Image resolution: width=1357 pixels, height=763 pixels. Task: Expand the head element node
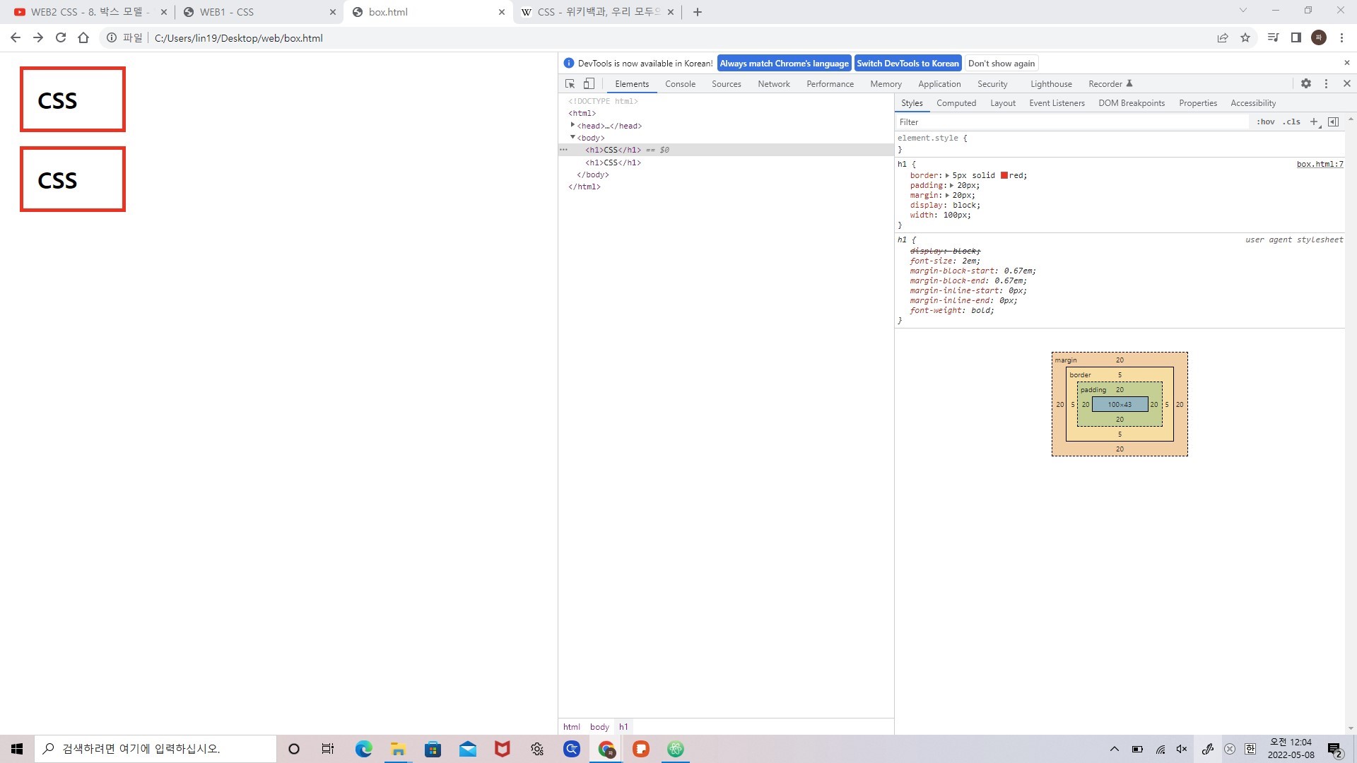point(572,125)
